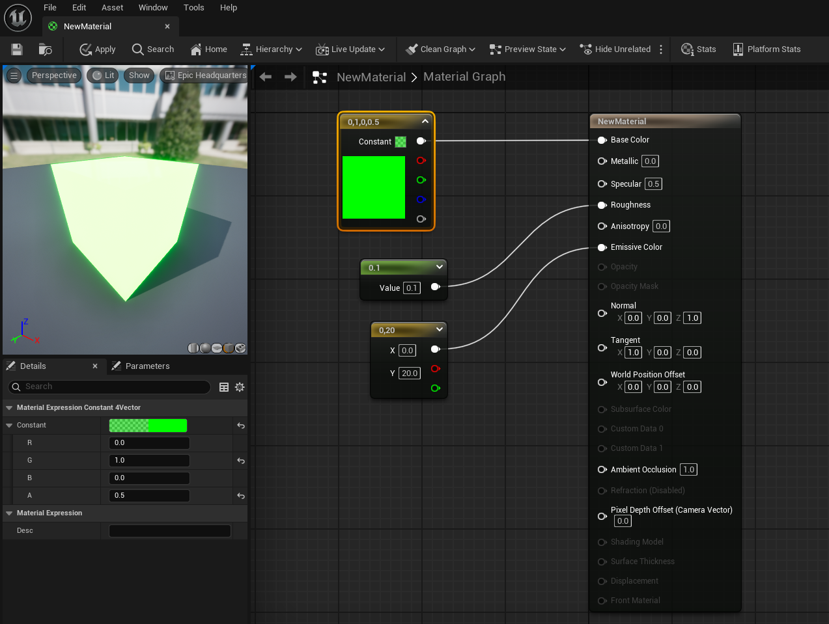Expand the 0.1 constant node chevron

pyautogui.click(x=440, y=267)
